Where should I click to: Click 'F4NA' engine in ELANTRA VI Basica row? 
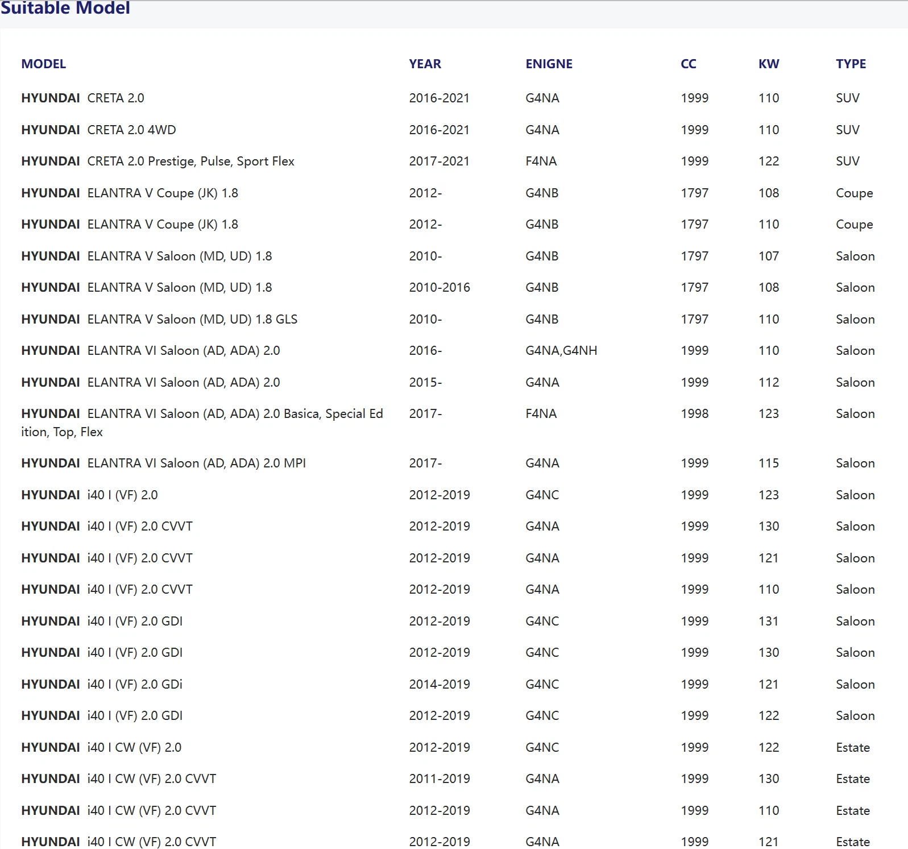tap(541, 414)
